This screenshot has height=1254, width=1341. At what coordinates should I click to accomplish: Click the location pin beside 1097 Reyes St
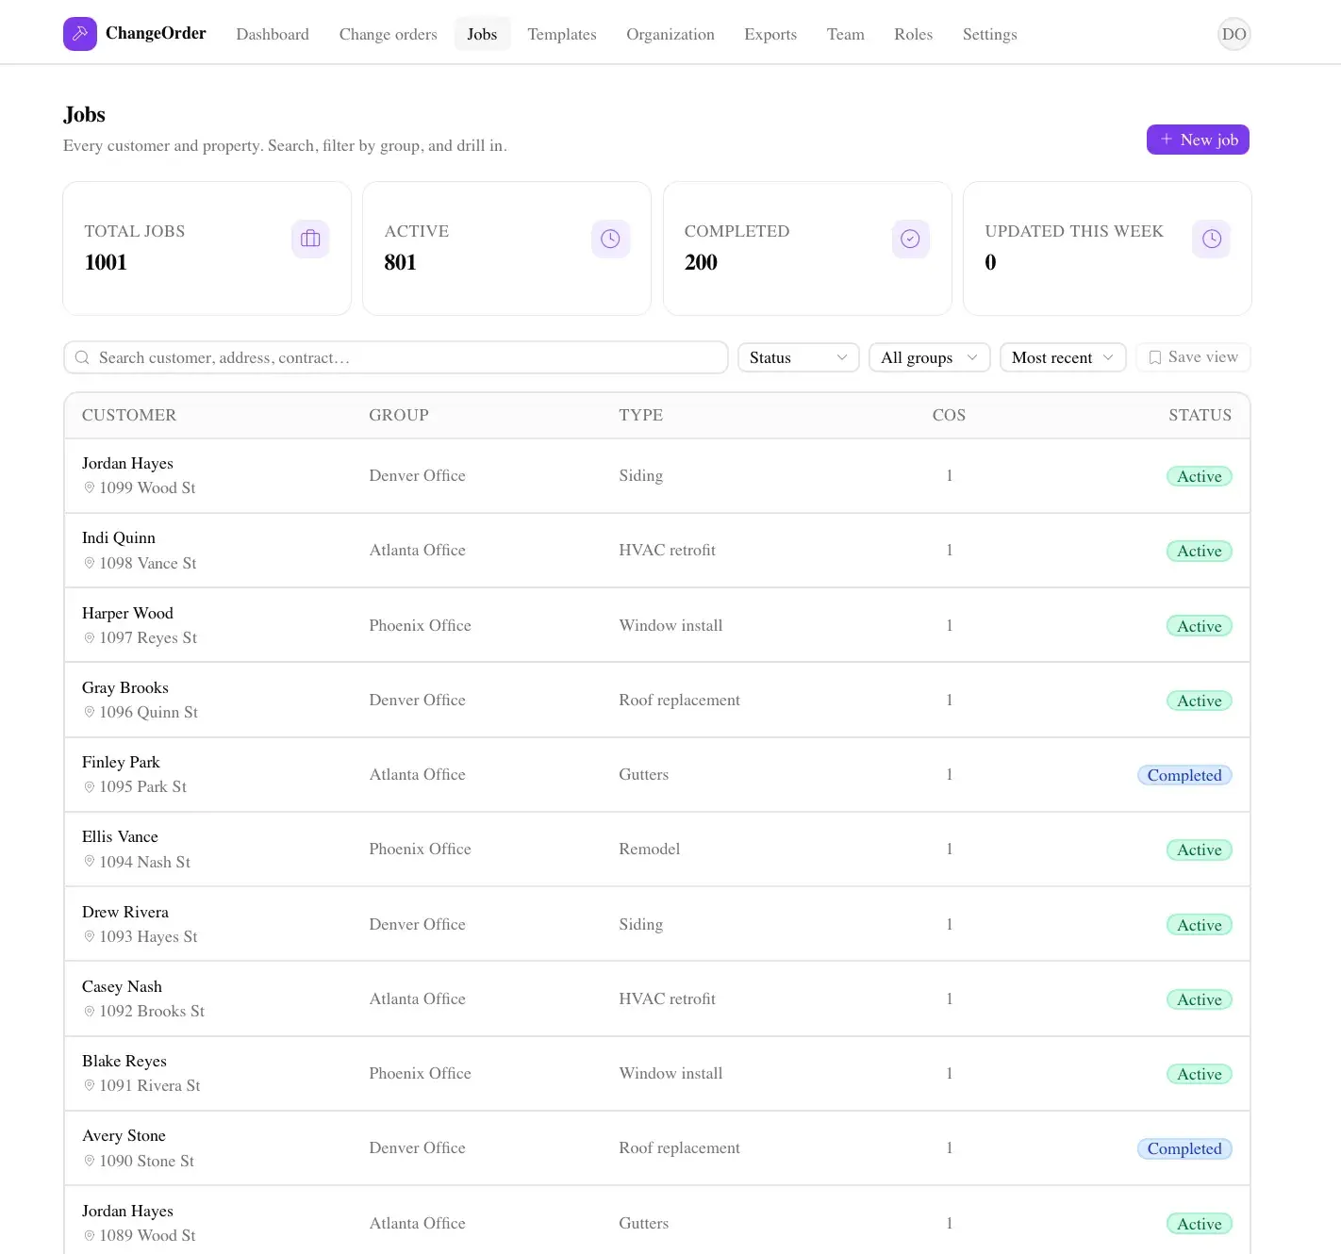(x=90, y=637)
